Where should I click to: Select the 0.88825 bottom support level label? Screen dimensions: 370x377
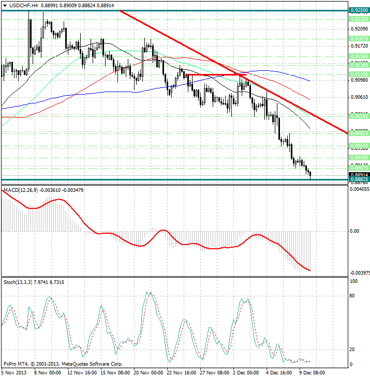(359, 179)
